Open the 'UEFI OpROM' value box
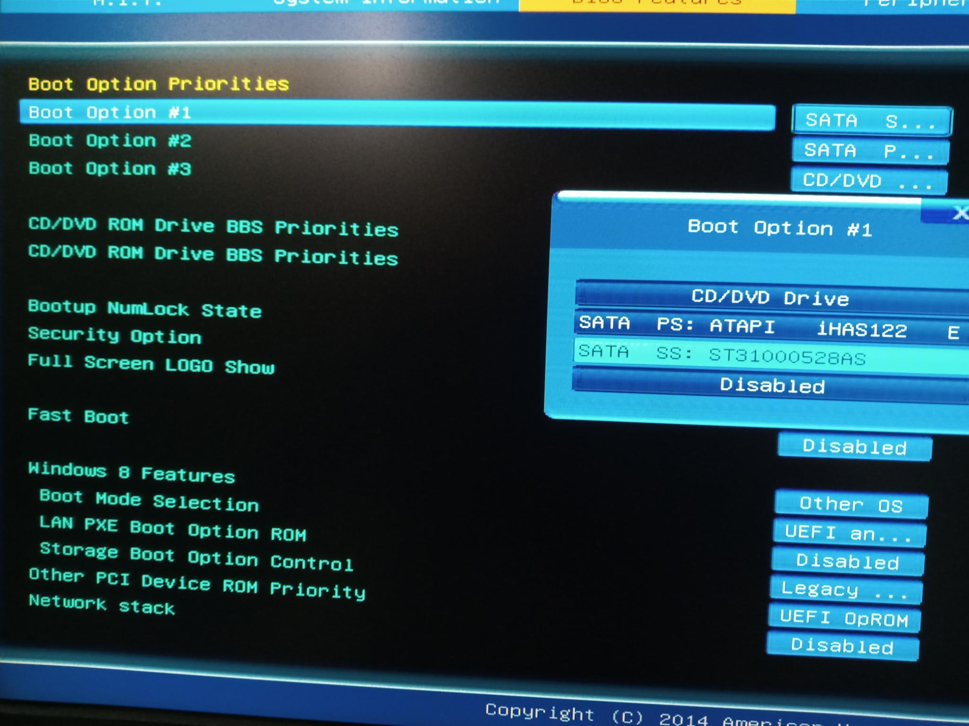969x726 pixels. click(x=844, y=618)
